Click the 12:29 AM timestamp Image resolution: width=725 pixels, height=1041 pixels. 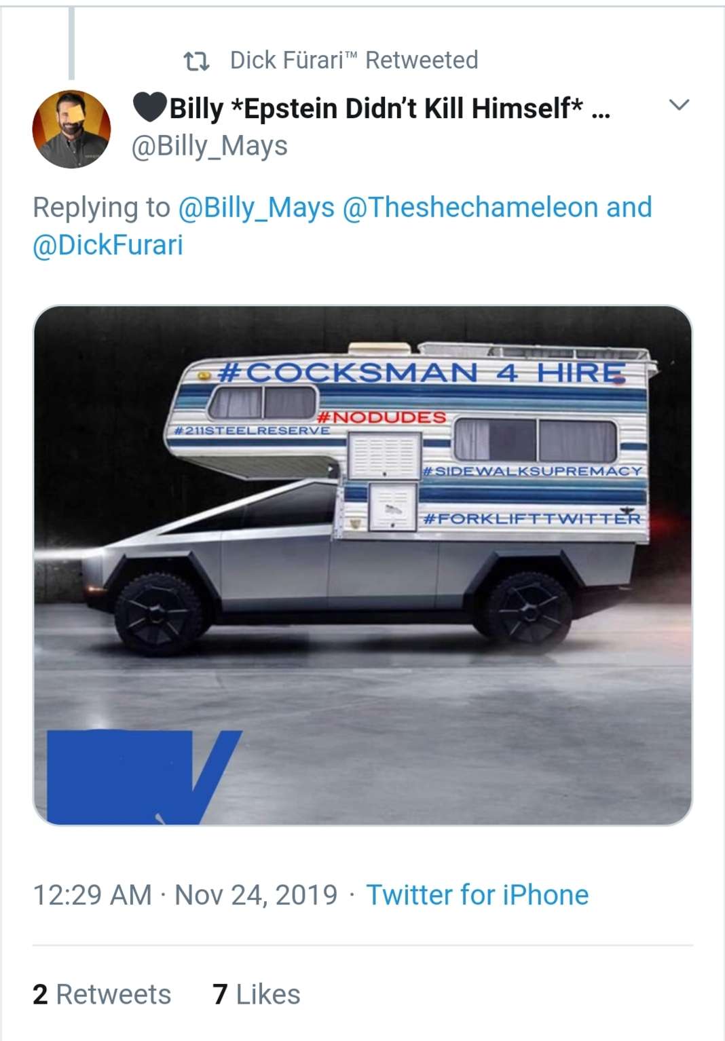click(x=92, y=895)
